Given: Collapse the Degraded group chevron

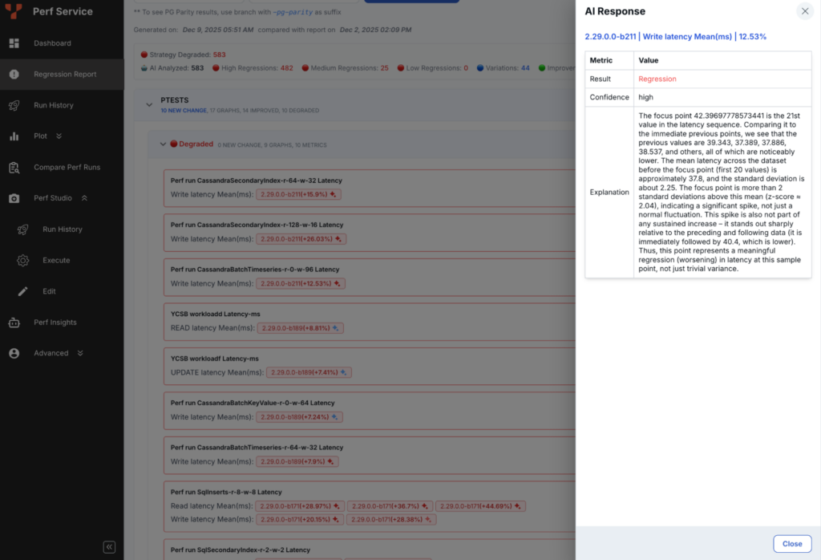Looking at the screenshot, I should pyautogui.click(x=164, y=144).
